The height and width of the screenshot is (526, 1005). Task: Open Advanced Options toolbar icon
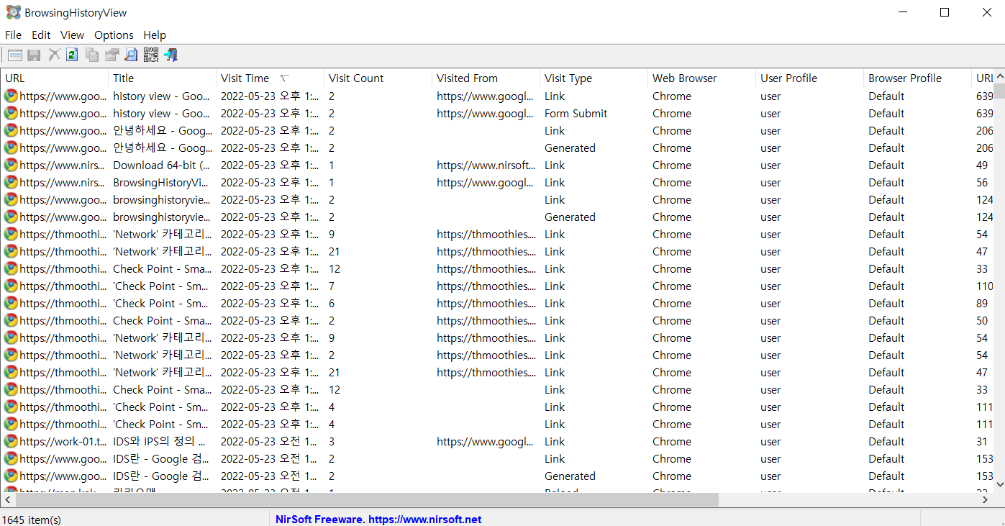point(15,55)
